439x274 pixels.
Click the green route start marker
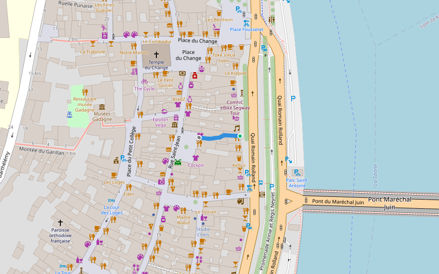(x=240, y=136)
